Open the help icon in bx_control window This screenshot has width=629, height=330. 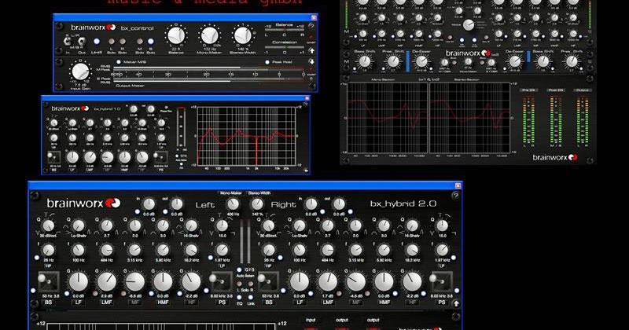(311, 25)
